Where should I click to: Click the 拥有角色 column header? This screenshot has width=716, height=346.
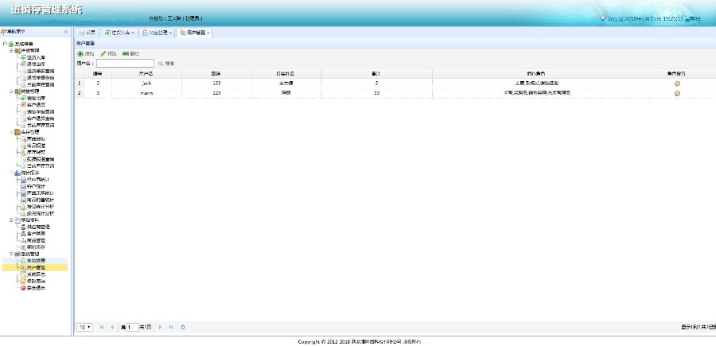pyautogui.click(x=536, y=73)
